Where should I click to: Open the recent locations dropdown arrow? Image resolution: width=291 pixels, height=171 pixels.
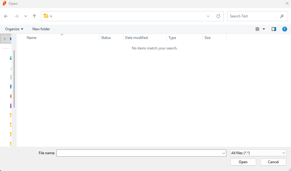pos(26,16)
